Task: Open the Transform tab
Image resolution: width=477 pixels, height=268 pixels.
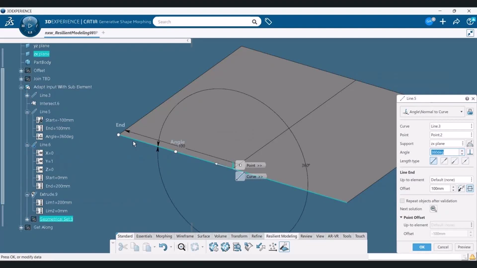Action: [x=239, y=236]
